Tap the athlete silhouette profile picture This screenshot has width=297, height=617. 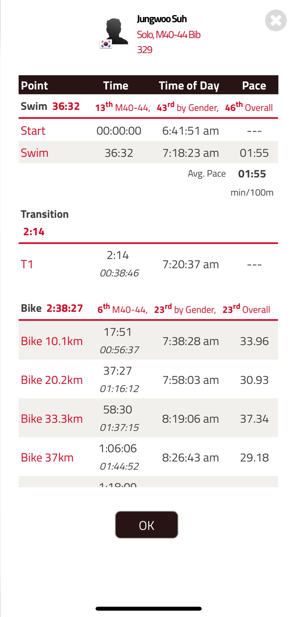115,32
